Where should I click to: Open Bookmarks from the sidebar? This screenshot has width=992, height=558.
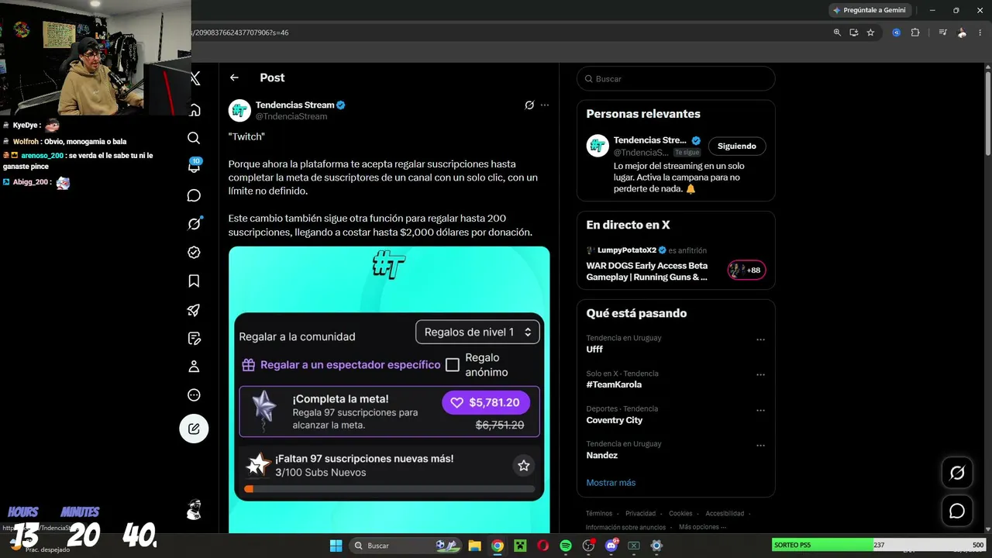[194, 281]
